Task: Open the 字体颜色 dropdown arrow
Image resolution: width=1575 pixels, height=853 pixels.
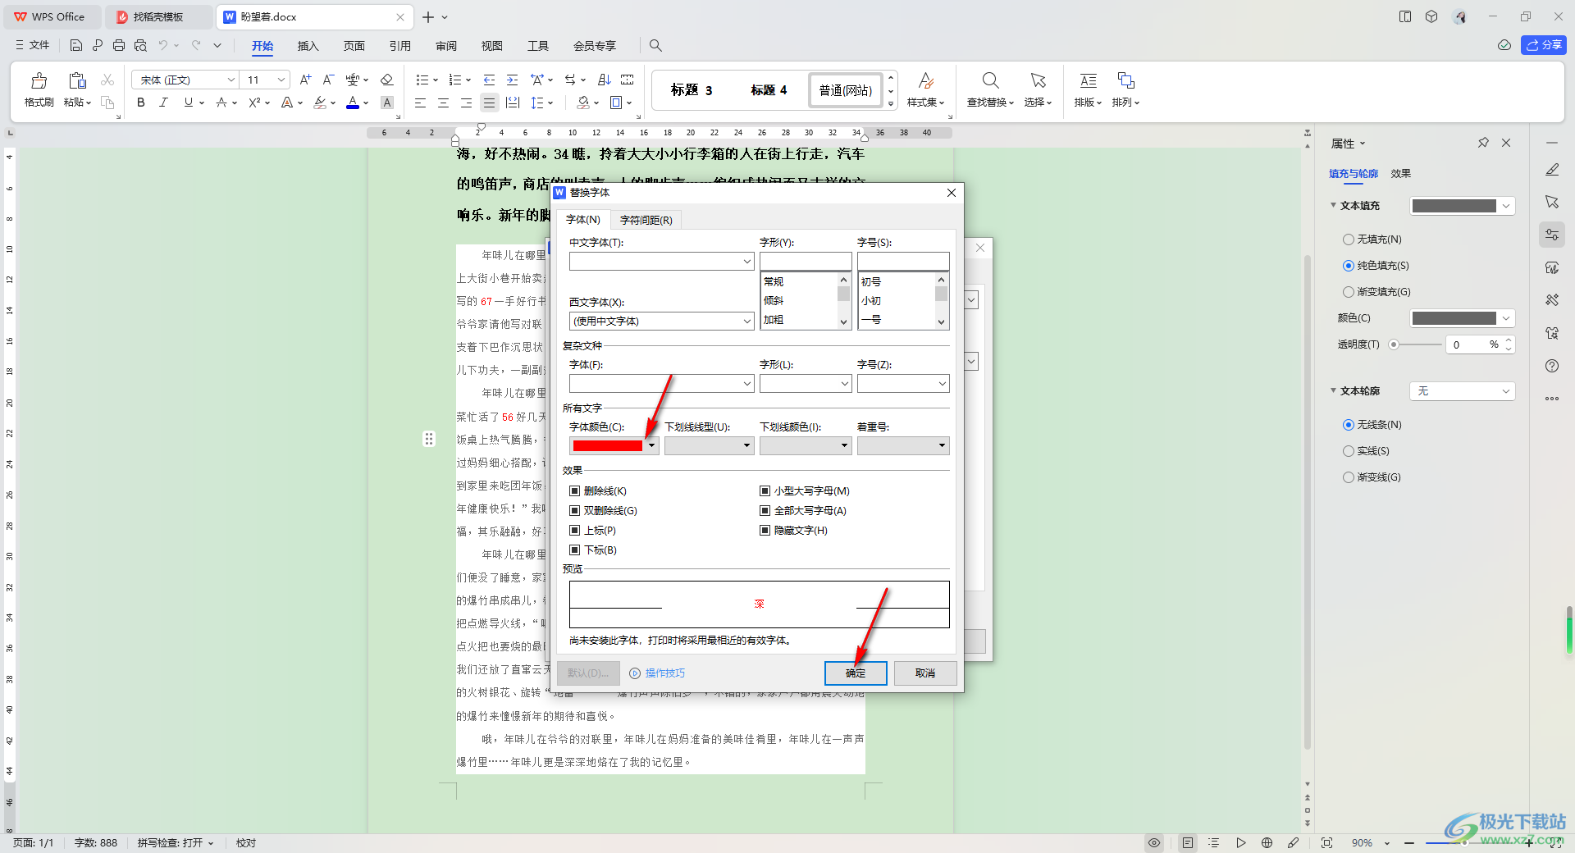Action: (x=651, y=445)
